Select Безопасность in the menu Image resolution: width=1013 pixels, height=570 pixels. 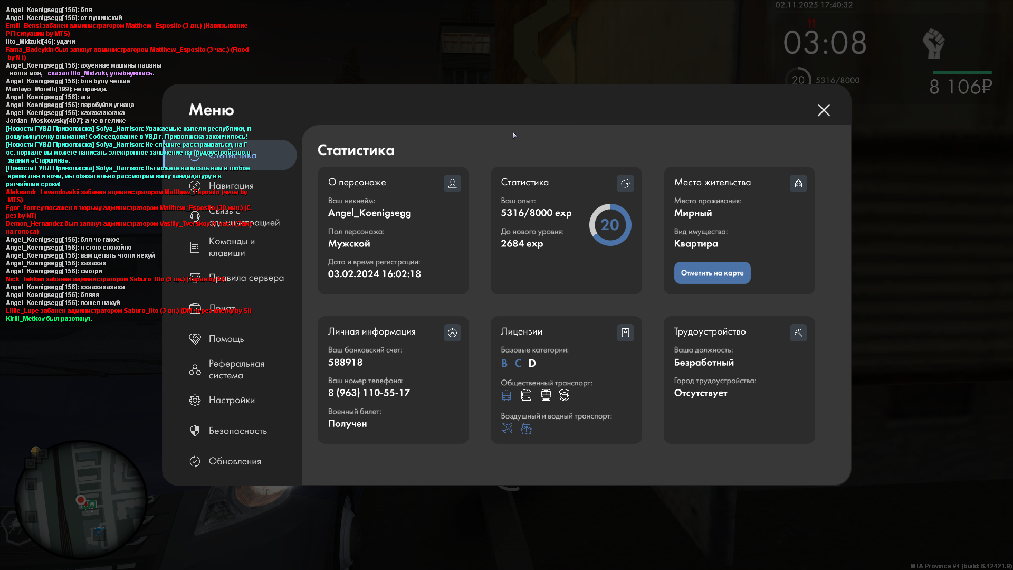tap(237, 431)
